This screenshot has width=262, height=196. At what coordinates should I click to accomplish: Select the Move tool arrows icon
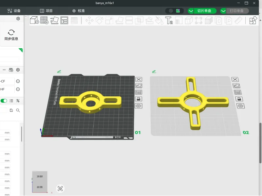pyautogui.click(x=89, y=20)
